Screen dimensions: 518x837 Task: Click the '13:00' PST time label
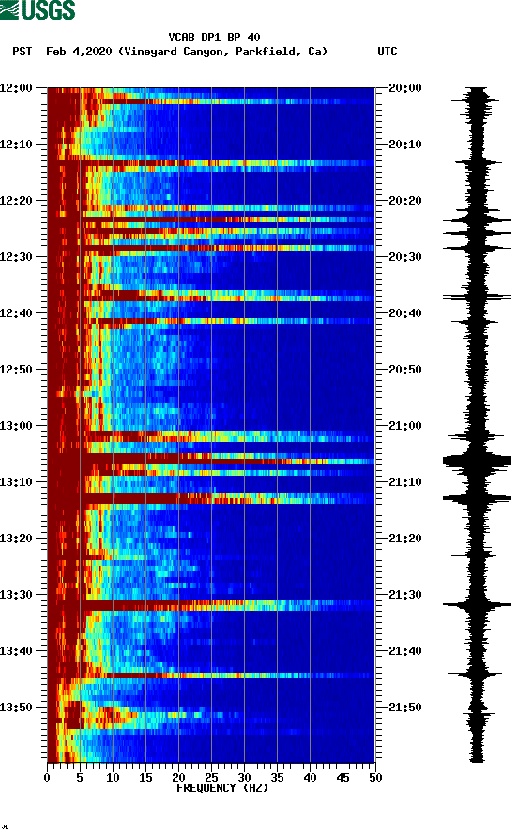point(17,425)
